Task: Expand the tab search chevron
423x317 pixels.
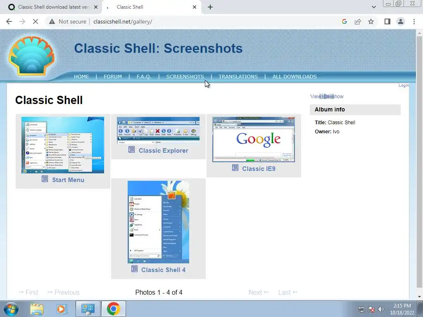Action: point(373,7)
